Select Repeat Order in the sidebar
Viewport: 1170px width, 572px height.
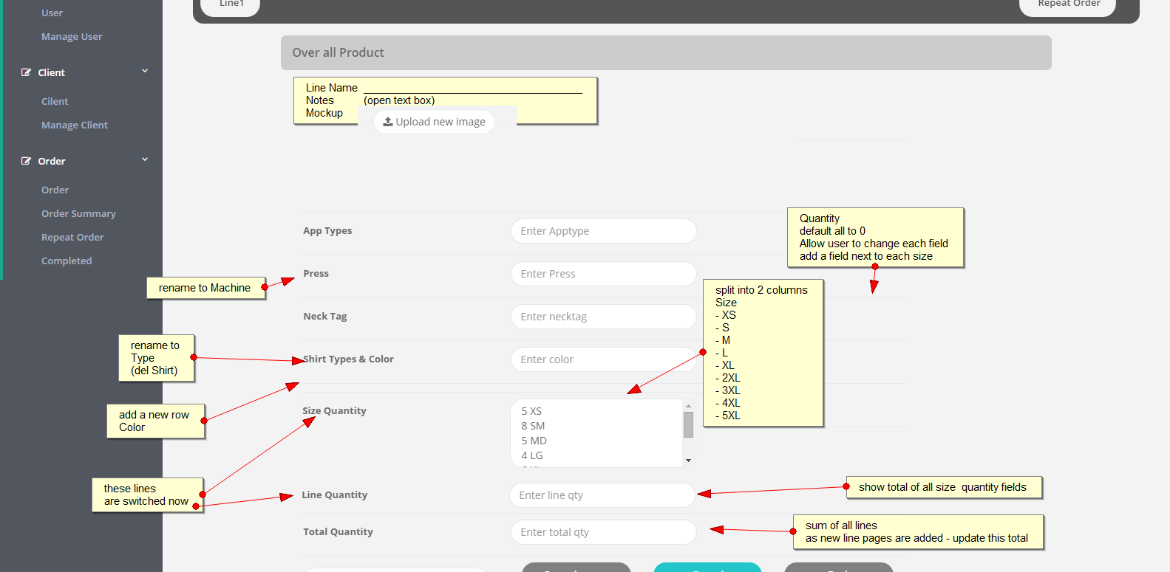point(72,237)
